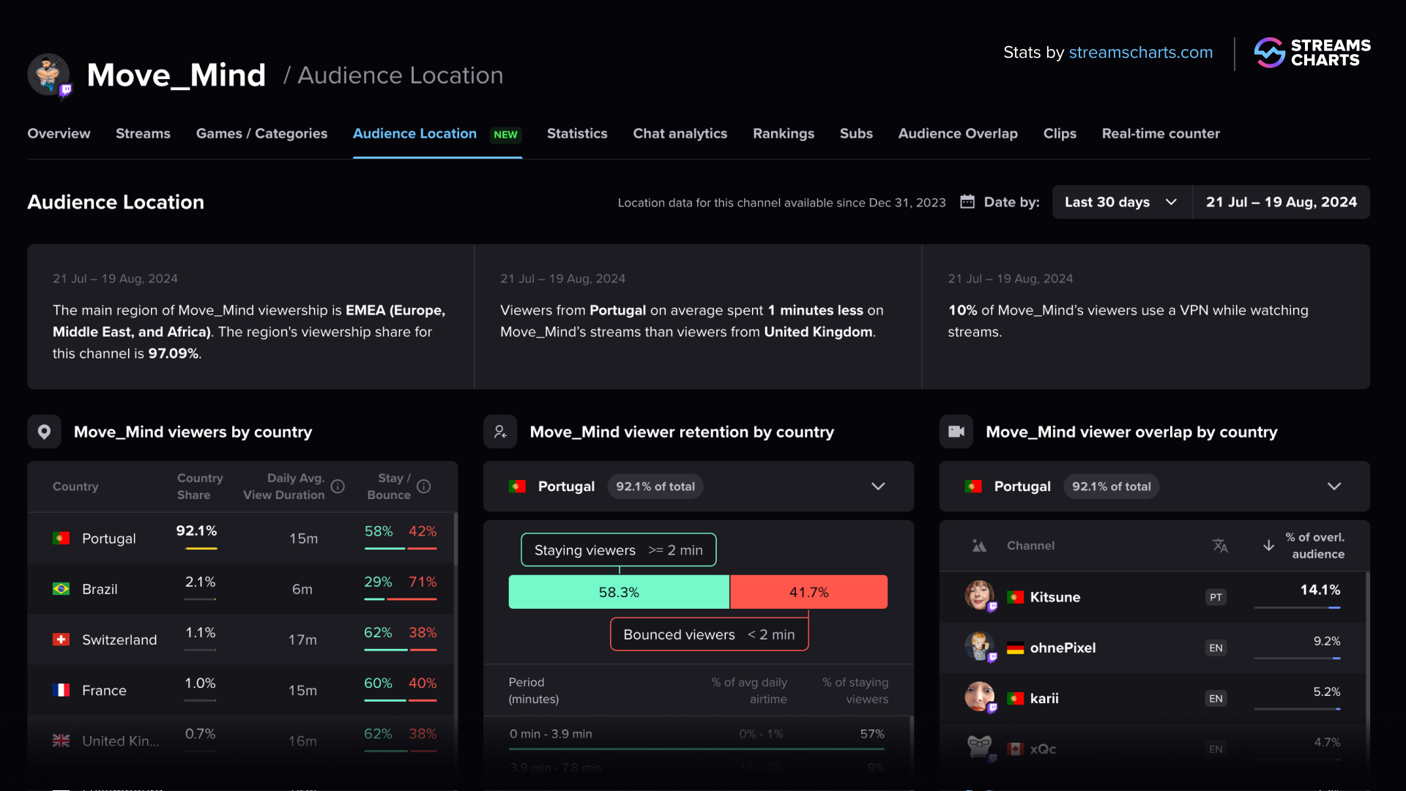
Task: Click the video camera overlap icon
Action: (x=956, y=432)
